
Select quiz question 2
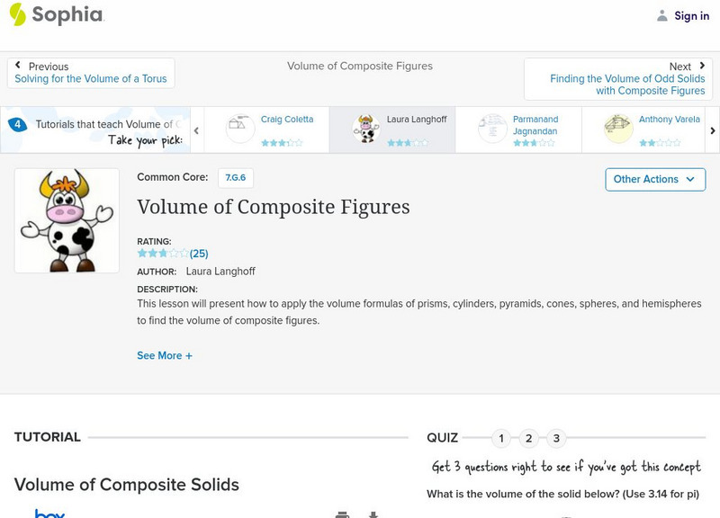[529, 439]
